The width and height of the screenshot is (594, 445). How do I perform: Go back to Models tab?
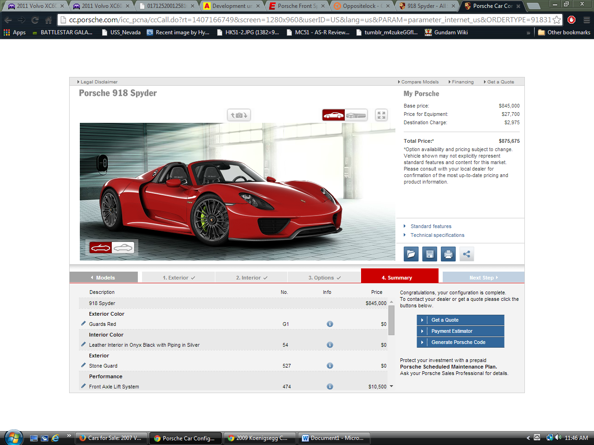103,277
